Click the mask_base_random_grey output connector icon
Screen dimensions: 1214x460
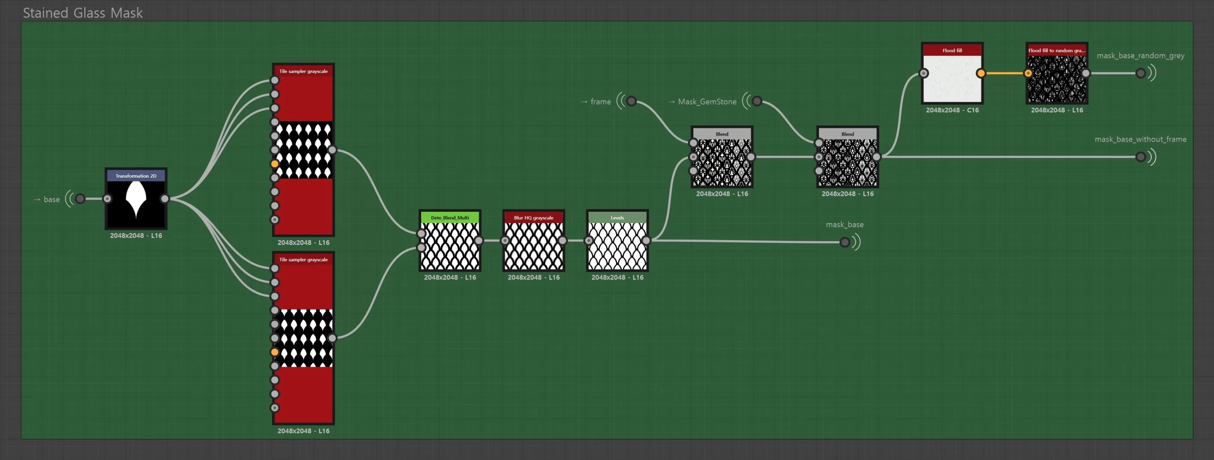coord(1140,73)
